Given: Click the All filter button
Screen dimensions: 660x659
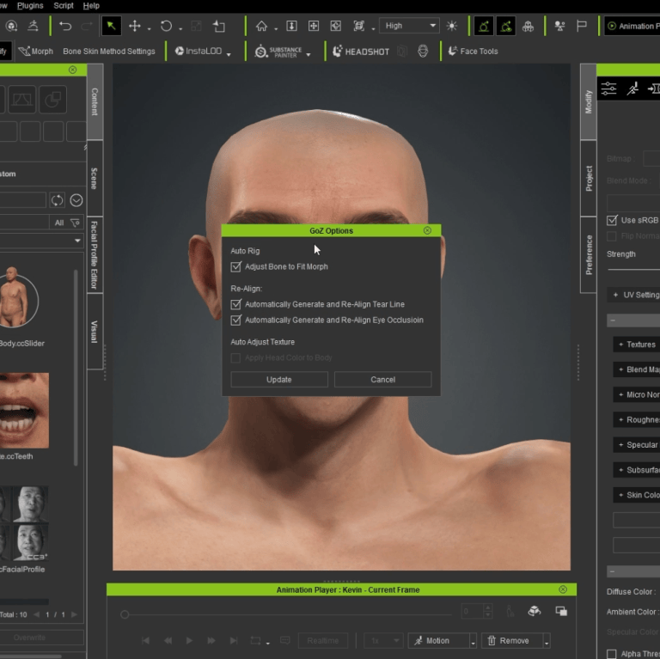Looking at the screenshot, I should pyautogui.click(x=59, y=223).
